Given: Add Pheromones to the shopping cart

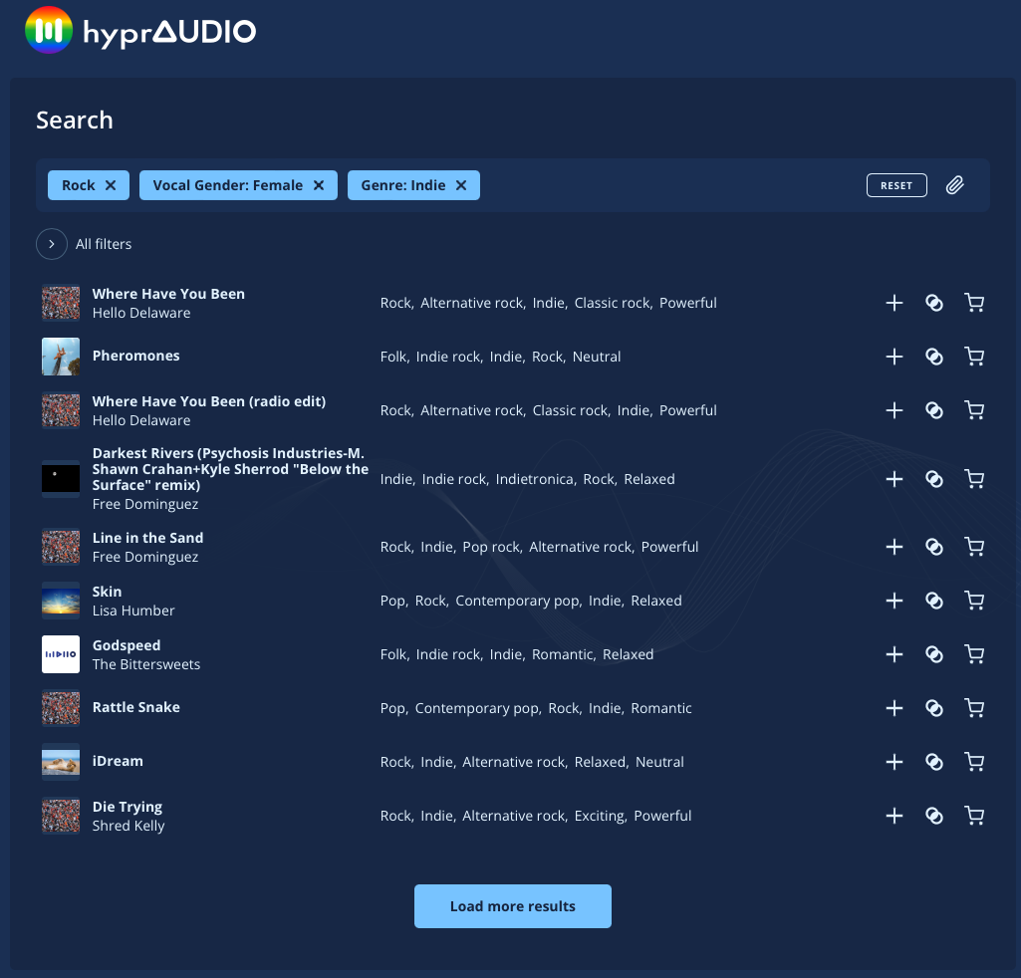Looking at the screenshot, I should click(x=974, y=357).
